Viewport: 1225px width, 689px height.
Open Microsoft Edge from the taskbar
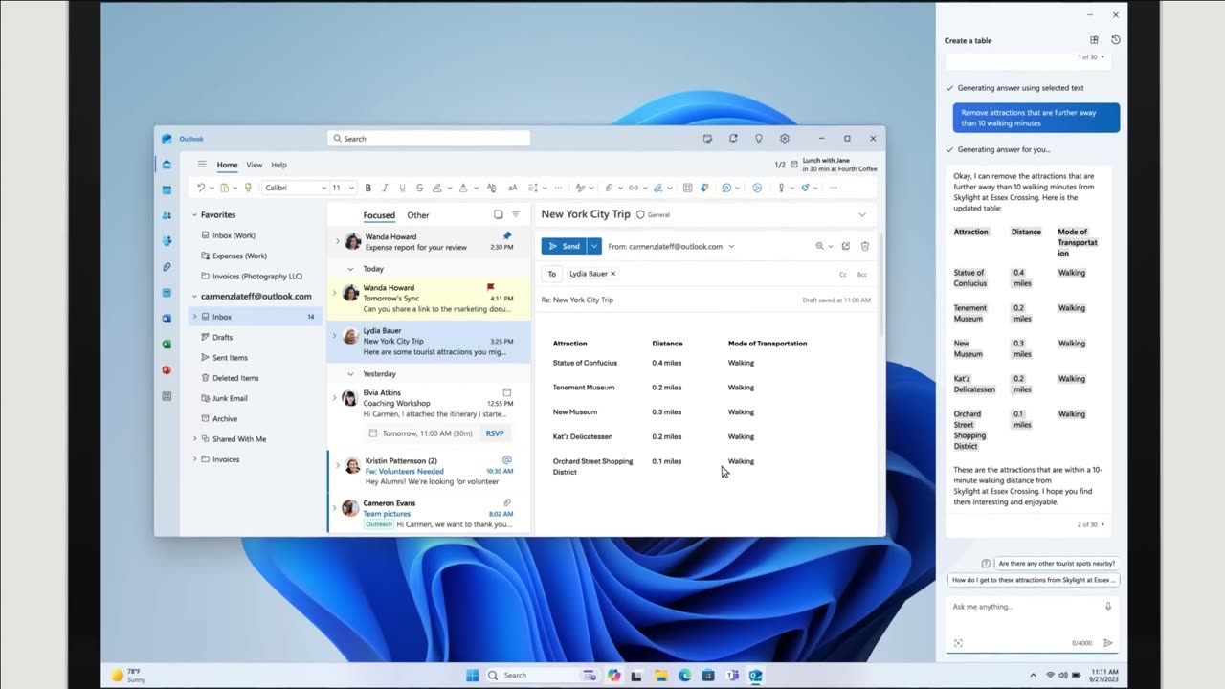point(685,675)
